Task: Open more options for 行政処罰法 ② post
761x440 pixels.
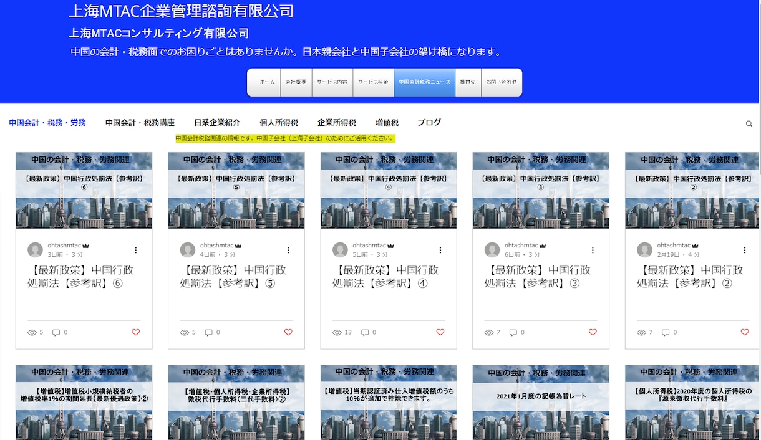Action: (745, 250)
